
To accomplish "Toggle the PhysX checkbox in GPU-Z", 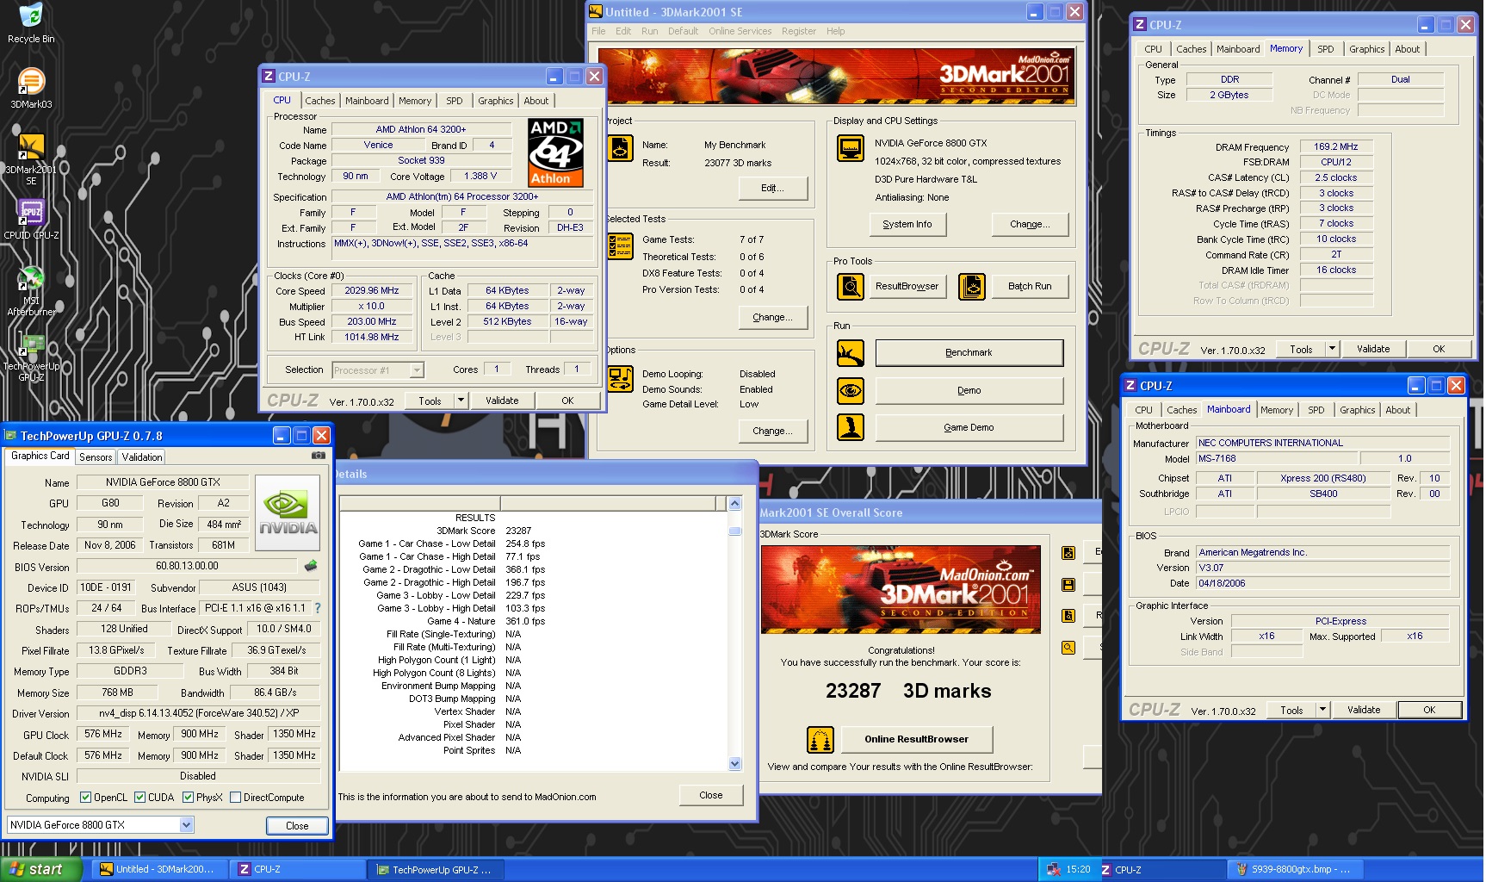I will pyautogui.click(x=188, y=798).
